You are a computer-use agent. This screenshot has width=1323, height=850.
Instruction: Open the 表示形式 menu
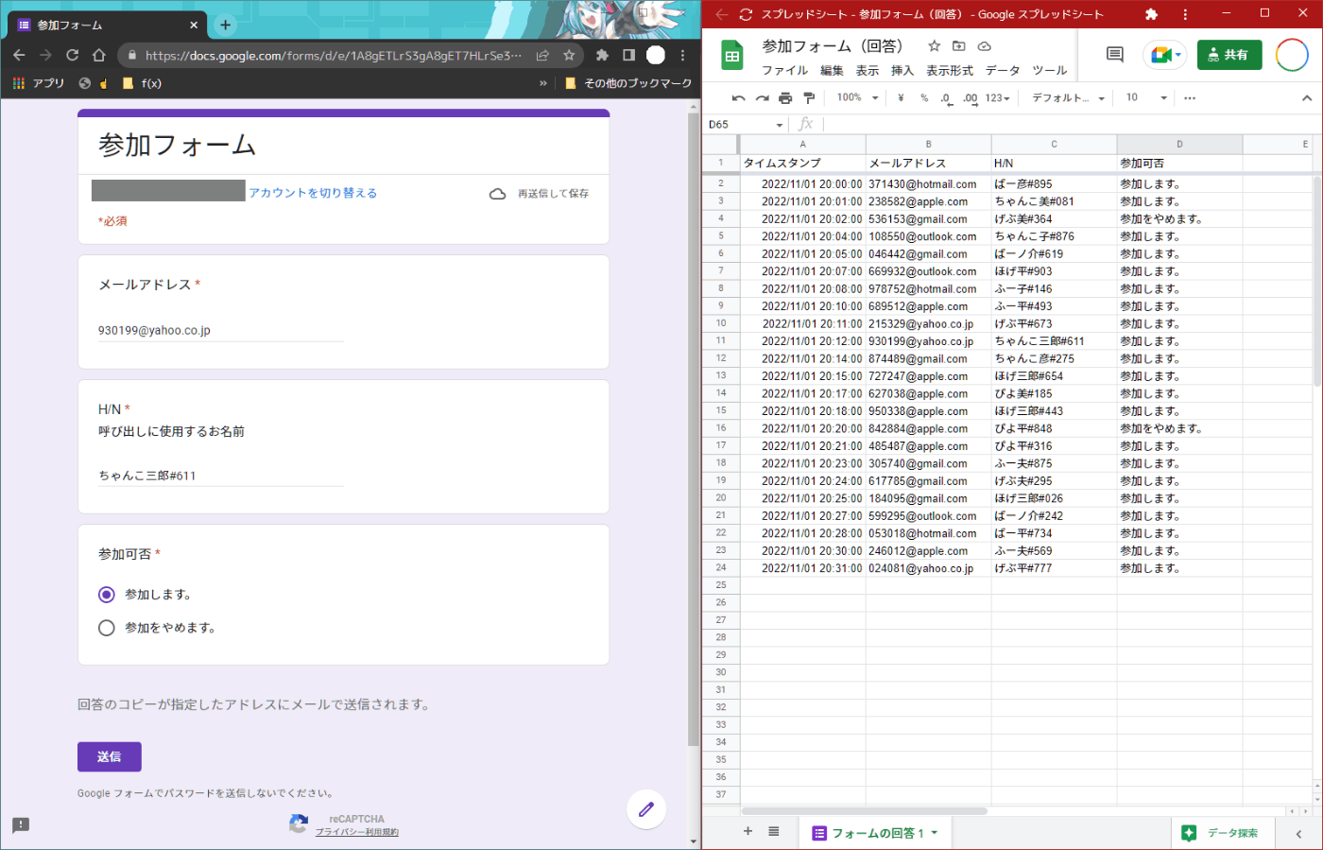950,71
